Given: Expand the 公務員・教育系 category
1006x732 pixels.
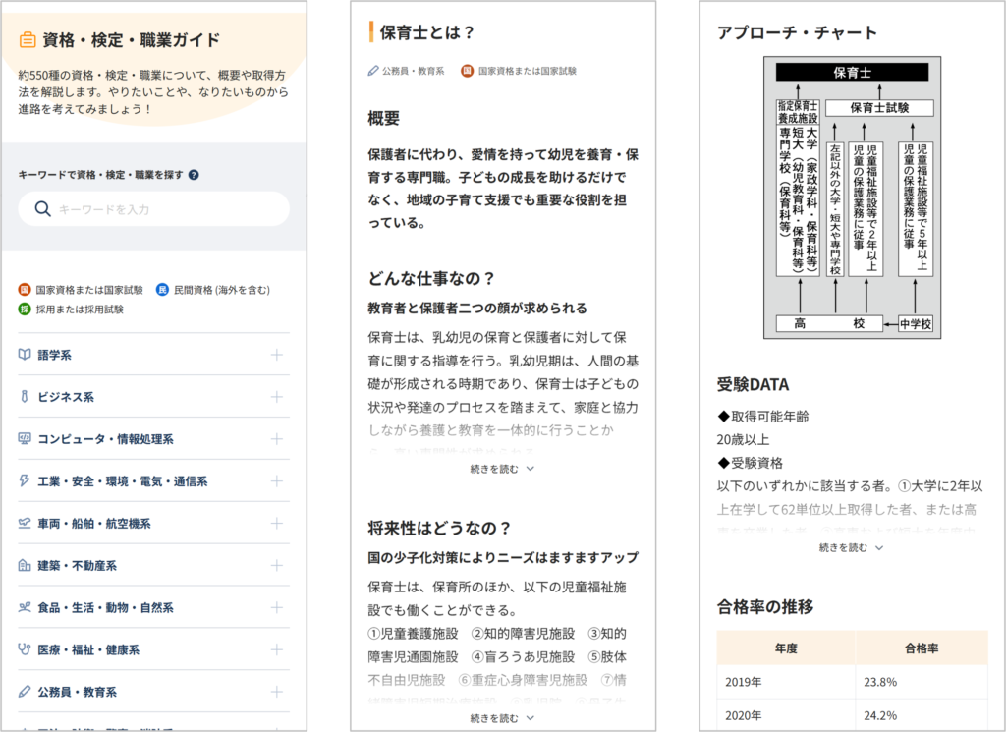Looking at the screenshot, I should coord(276,692).
